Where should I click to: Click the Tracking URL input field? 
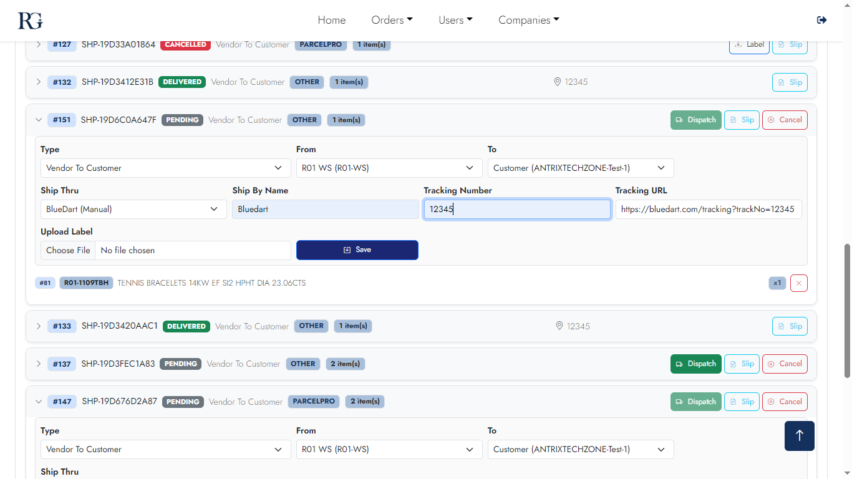point(708,210)
